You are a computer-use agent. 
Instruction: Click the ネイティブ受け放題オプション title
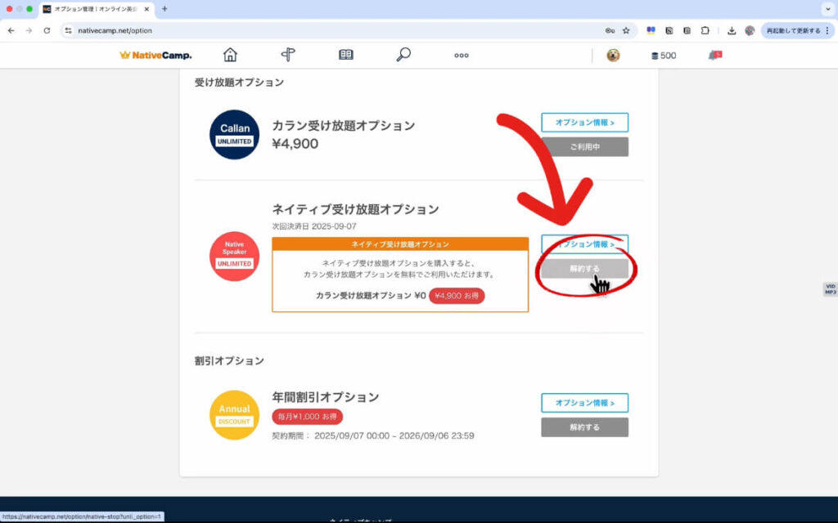click(355, 209)
